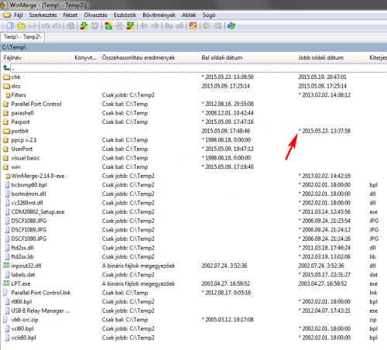Select the bcbsmp60.bpl file row
Image resolution: width=387 pixels, height=350 pixels.
pyautogui.click(x=193, y=185)
